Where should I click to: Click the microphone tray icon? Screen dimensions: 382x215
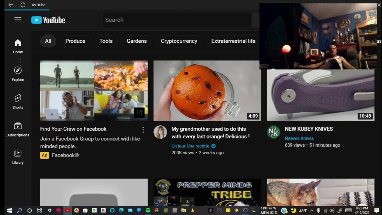click(x=318, y=211)
